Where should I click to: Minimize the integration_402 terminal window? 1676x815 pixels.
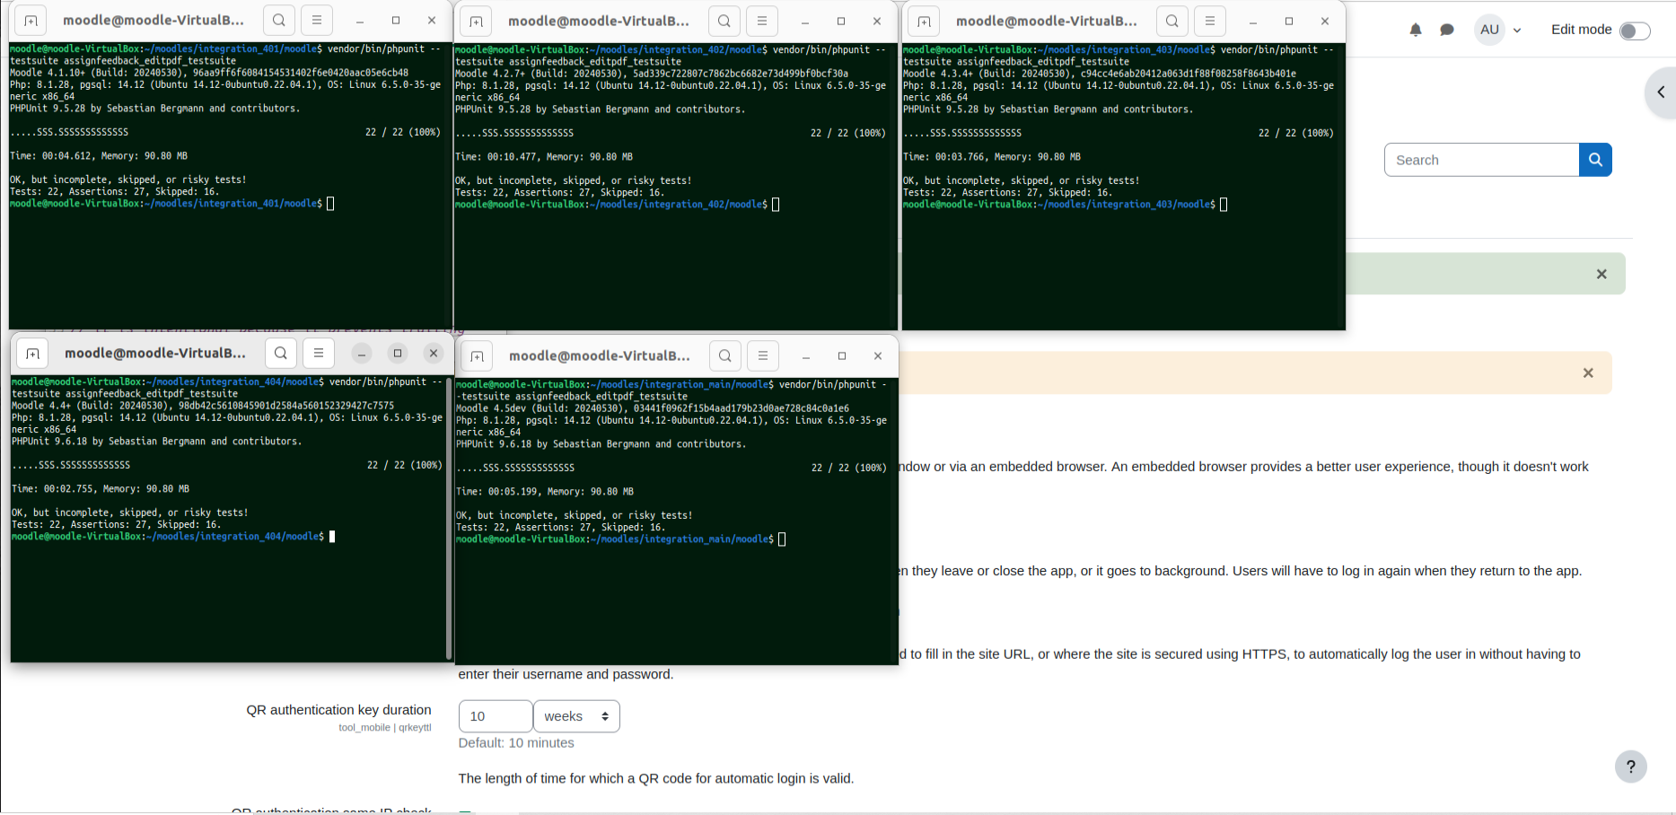pyautogui.click(x=805, y=22)
